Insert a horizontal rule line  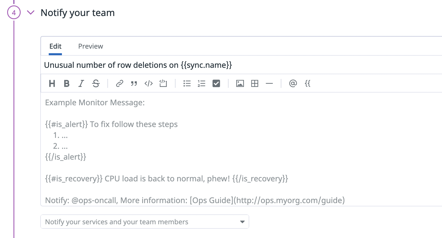[269, 84]
